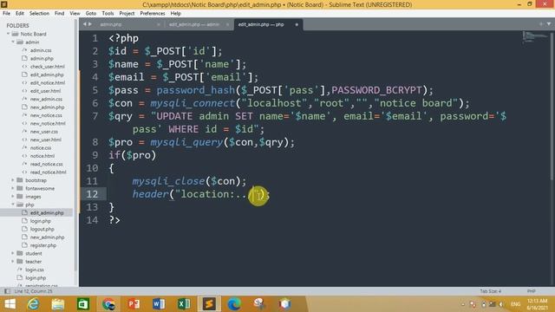Click ENG language indicator in tray
The width and height of the screenshot is (555, 312).
515,304
